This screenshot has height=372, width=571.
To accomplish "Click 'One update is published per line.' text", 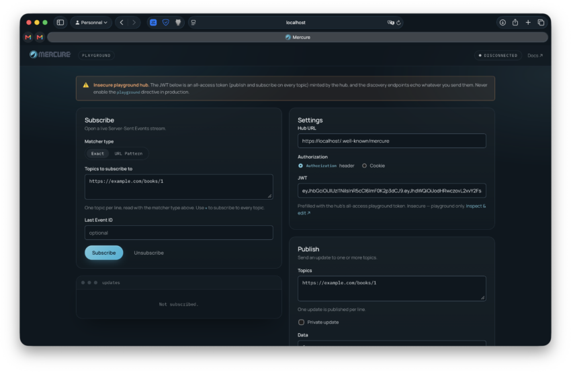I will (x=331, y=310).
